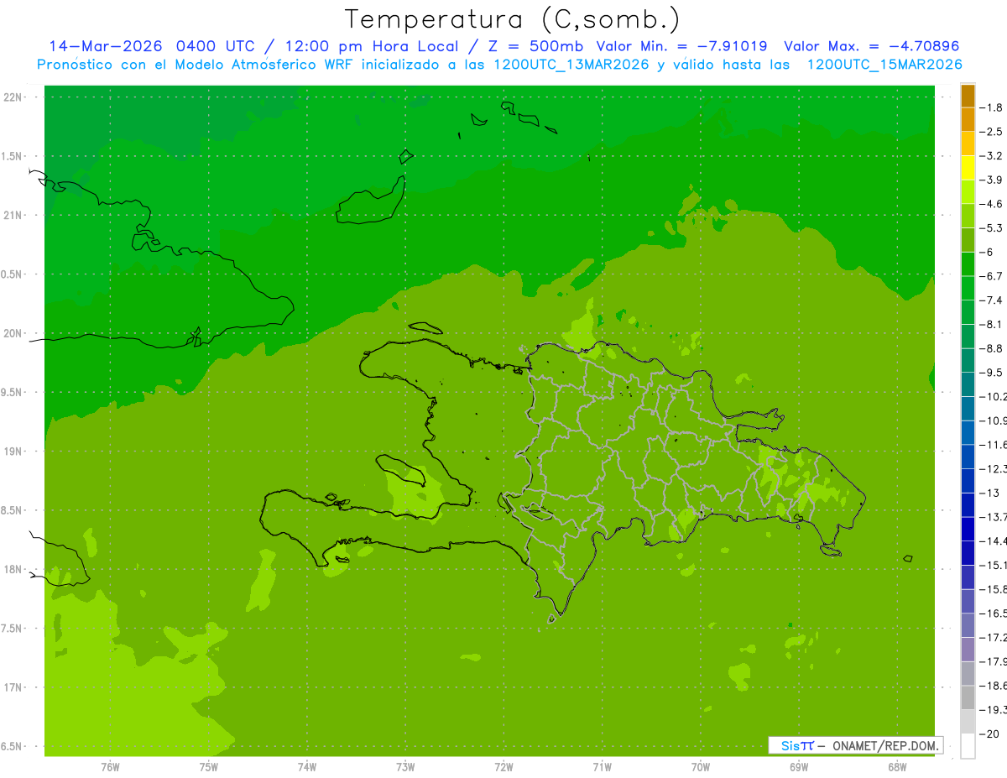Click the green swatch between -6 and -6.7

pos(968,264)
